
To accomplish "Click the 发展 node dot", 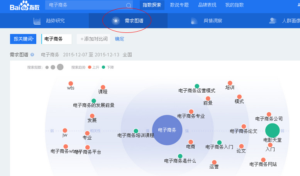I will tap(92, 116).
